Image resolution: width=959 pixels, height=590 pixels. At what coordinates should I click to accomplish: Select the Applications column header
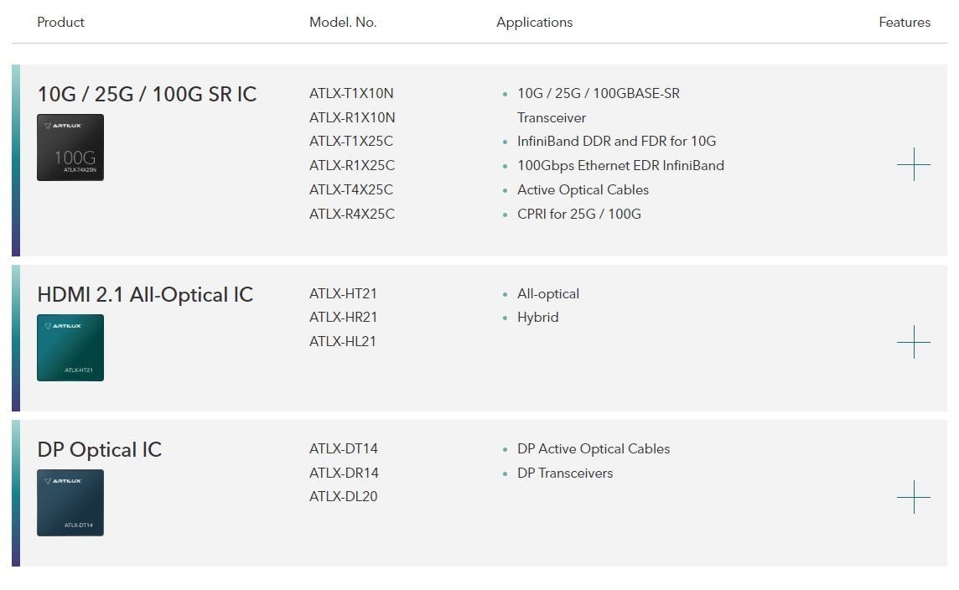[x=535, y=22]
